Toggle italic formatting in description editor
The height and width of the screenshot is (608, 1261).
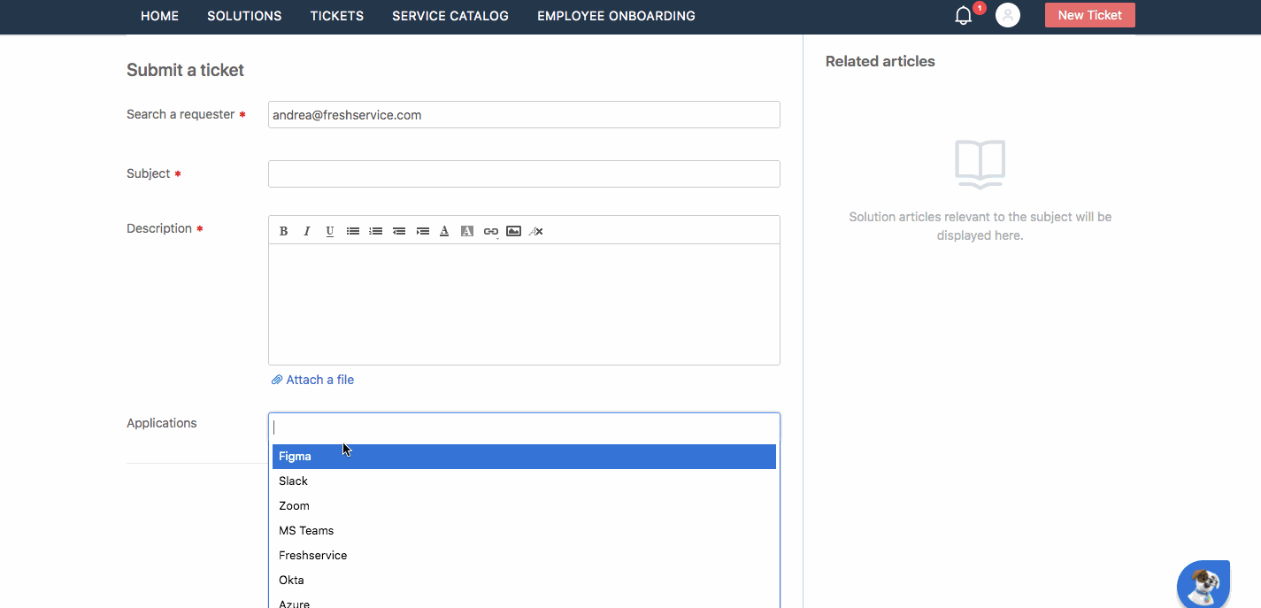click(x=307, y=231)
